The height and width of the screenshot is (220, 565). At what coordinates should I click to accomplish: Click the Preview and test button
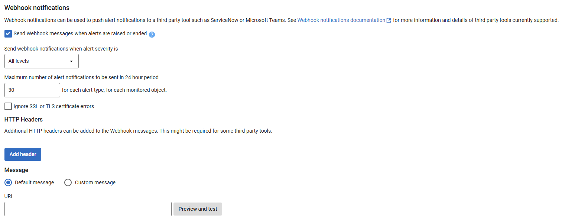pyautogui.click(x=198, y=209)
